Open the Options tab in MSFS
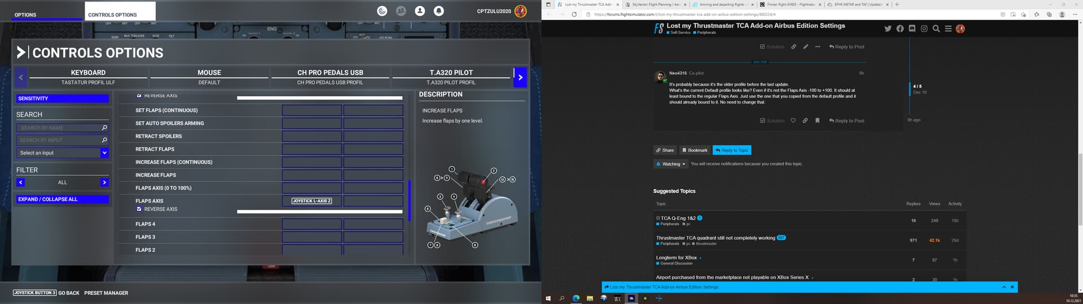1083x304 pixels. (x=47, y=12)
